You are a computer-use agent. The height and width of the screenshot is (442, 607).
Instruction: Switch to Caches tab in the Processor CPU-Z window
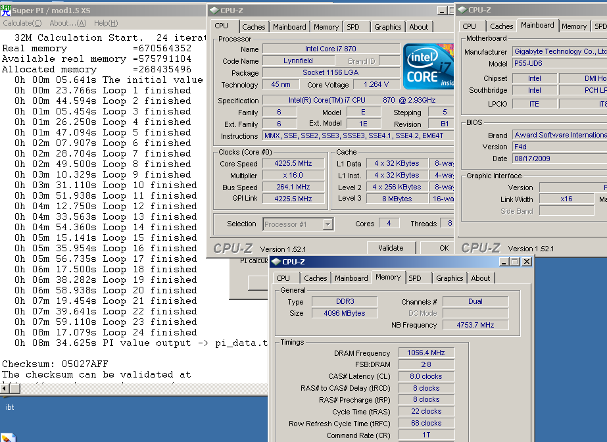coord(254,27)
